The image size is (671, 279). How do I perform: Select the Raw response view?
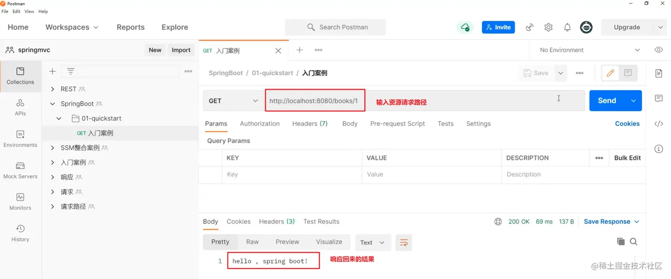tap(253, 242)
